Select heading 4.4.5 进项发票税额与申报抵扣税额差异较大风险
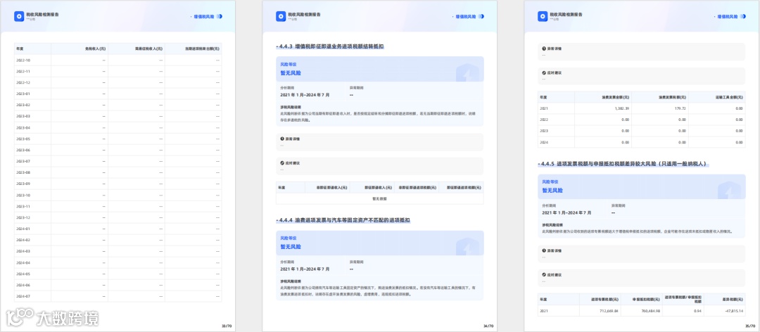This screenshot has height=332, width=760. coord(623,165)
